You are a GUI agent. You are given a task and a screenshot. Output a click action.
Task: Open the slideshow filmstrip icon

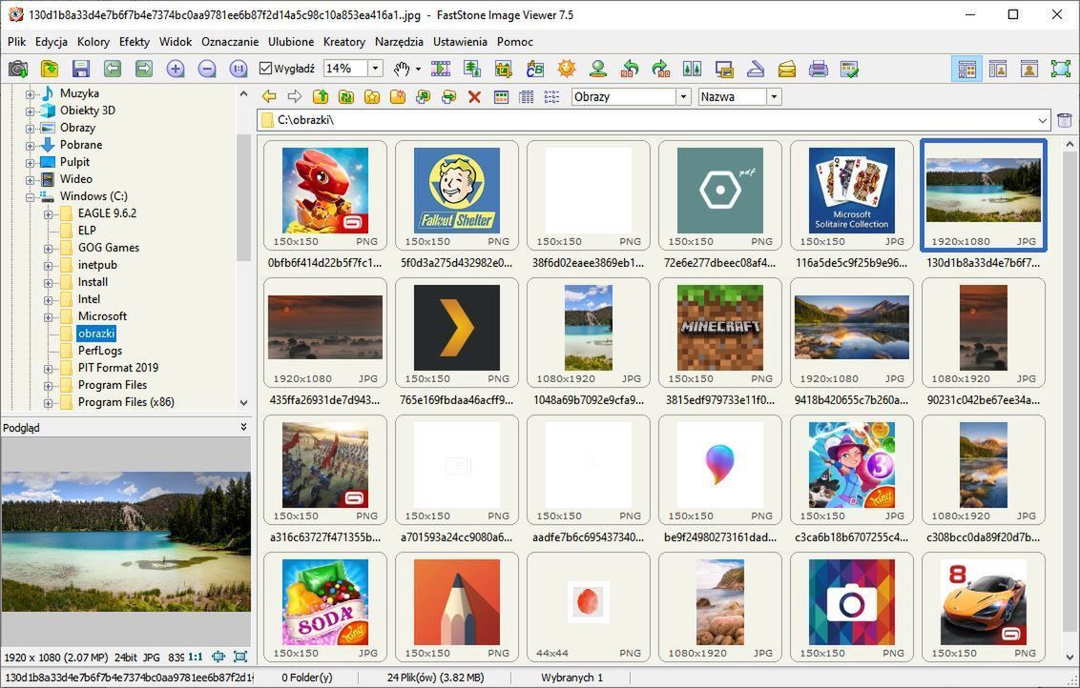(x=441, y=69)
